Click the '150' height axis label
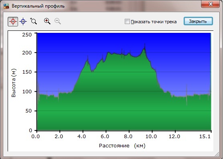The image size is (223, 159). point(27,72)
